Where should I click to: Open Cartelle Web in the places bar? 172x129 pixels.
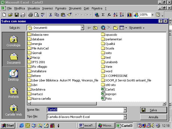[x=13, y=110]
